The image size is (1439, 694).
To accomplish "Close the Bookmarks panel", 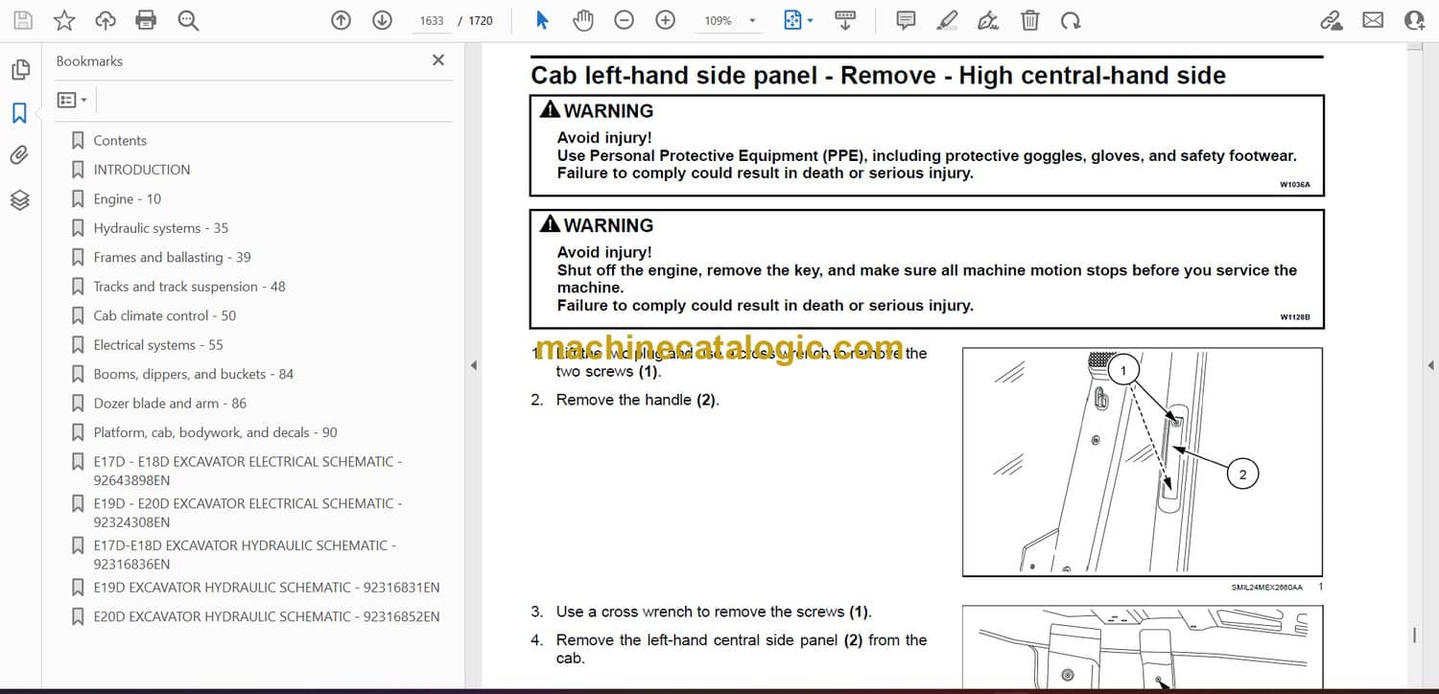I will (438, 60).
